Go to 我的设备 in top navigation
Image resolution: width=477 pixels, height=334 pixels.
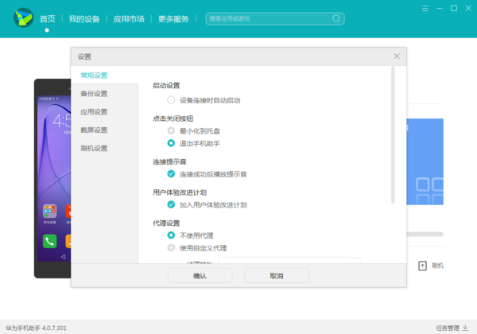tap(84, 18)
